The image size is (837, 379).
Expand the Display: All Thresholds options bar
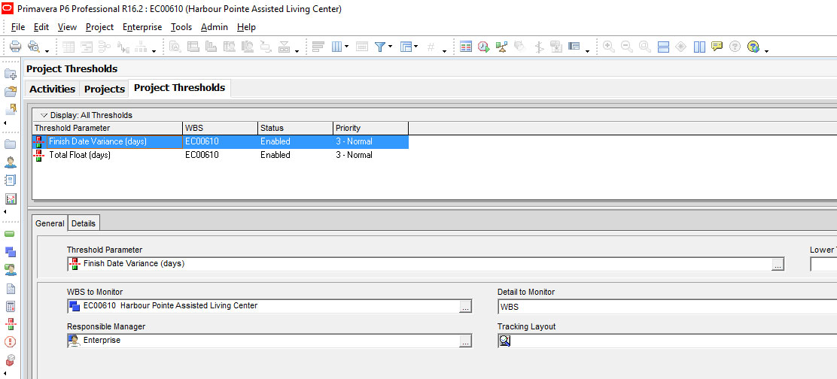click(x=44, y=115)
